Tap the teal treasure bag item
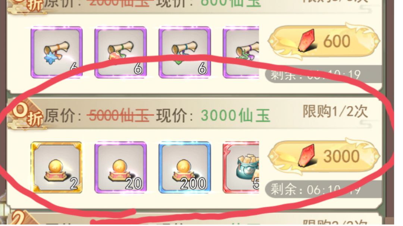 [x=241, y=167]
